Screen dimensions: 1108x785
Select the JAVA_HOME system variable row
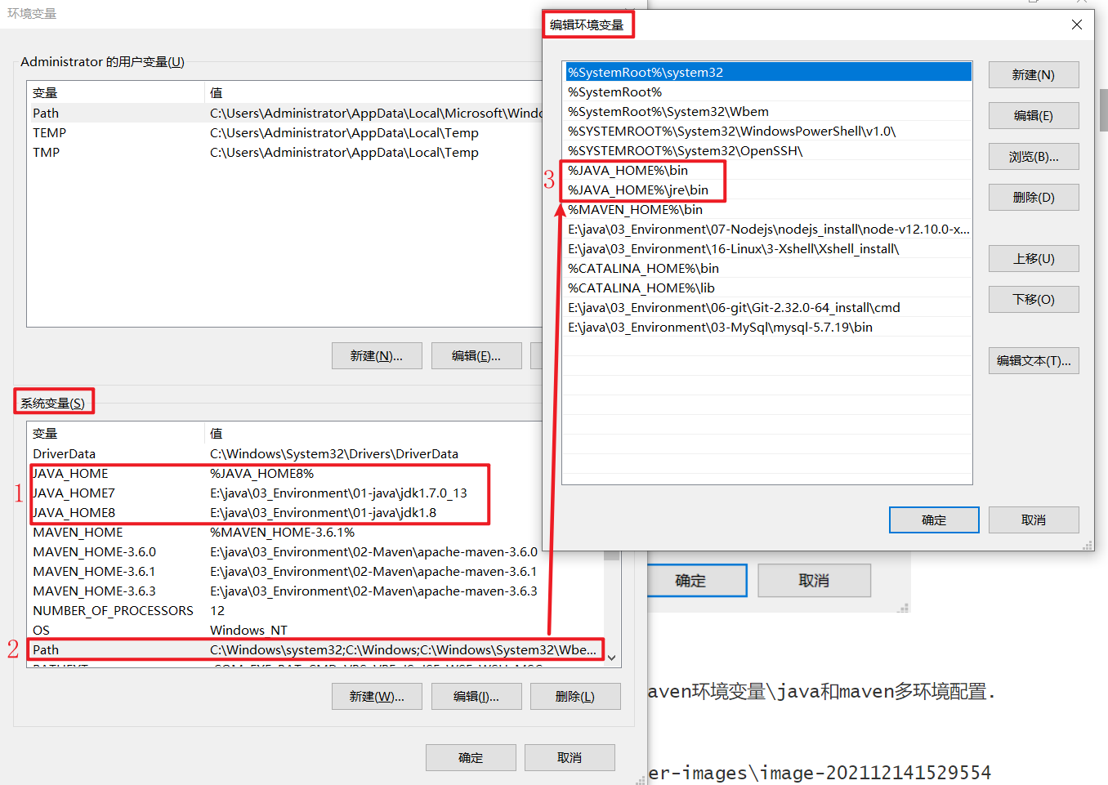[163, 474]
